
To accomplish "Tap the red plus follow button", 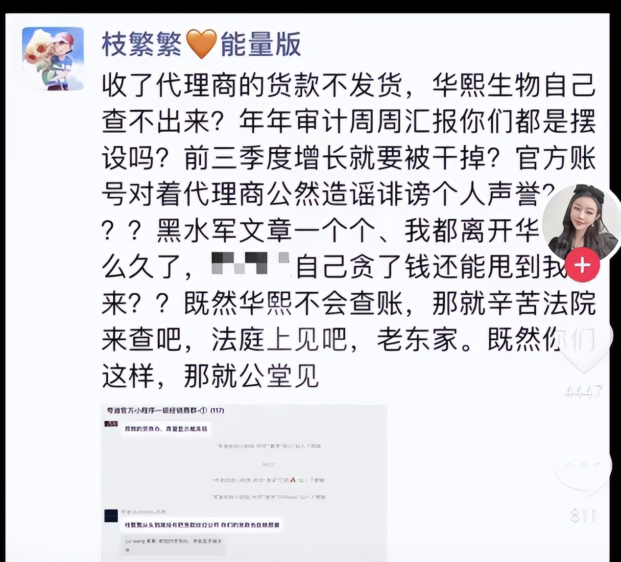I will 582,265.
